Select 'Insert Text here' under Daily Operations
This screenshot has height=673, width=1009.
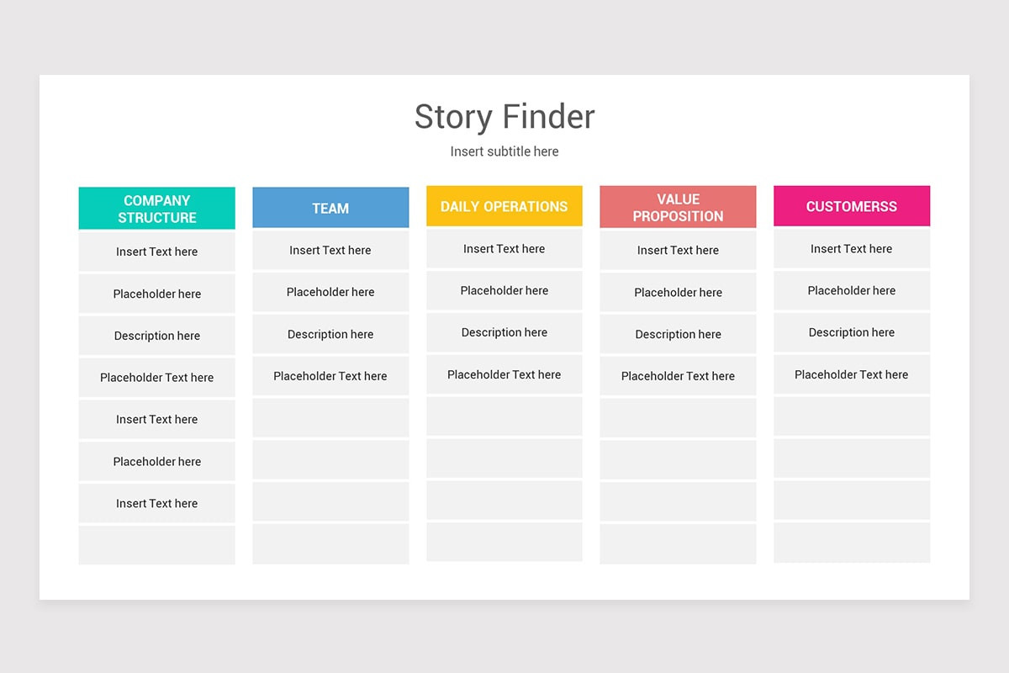pyautogui.click(x=504, y=249)
